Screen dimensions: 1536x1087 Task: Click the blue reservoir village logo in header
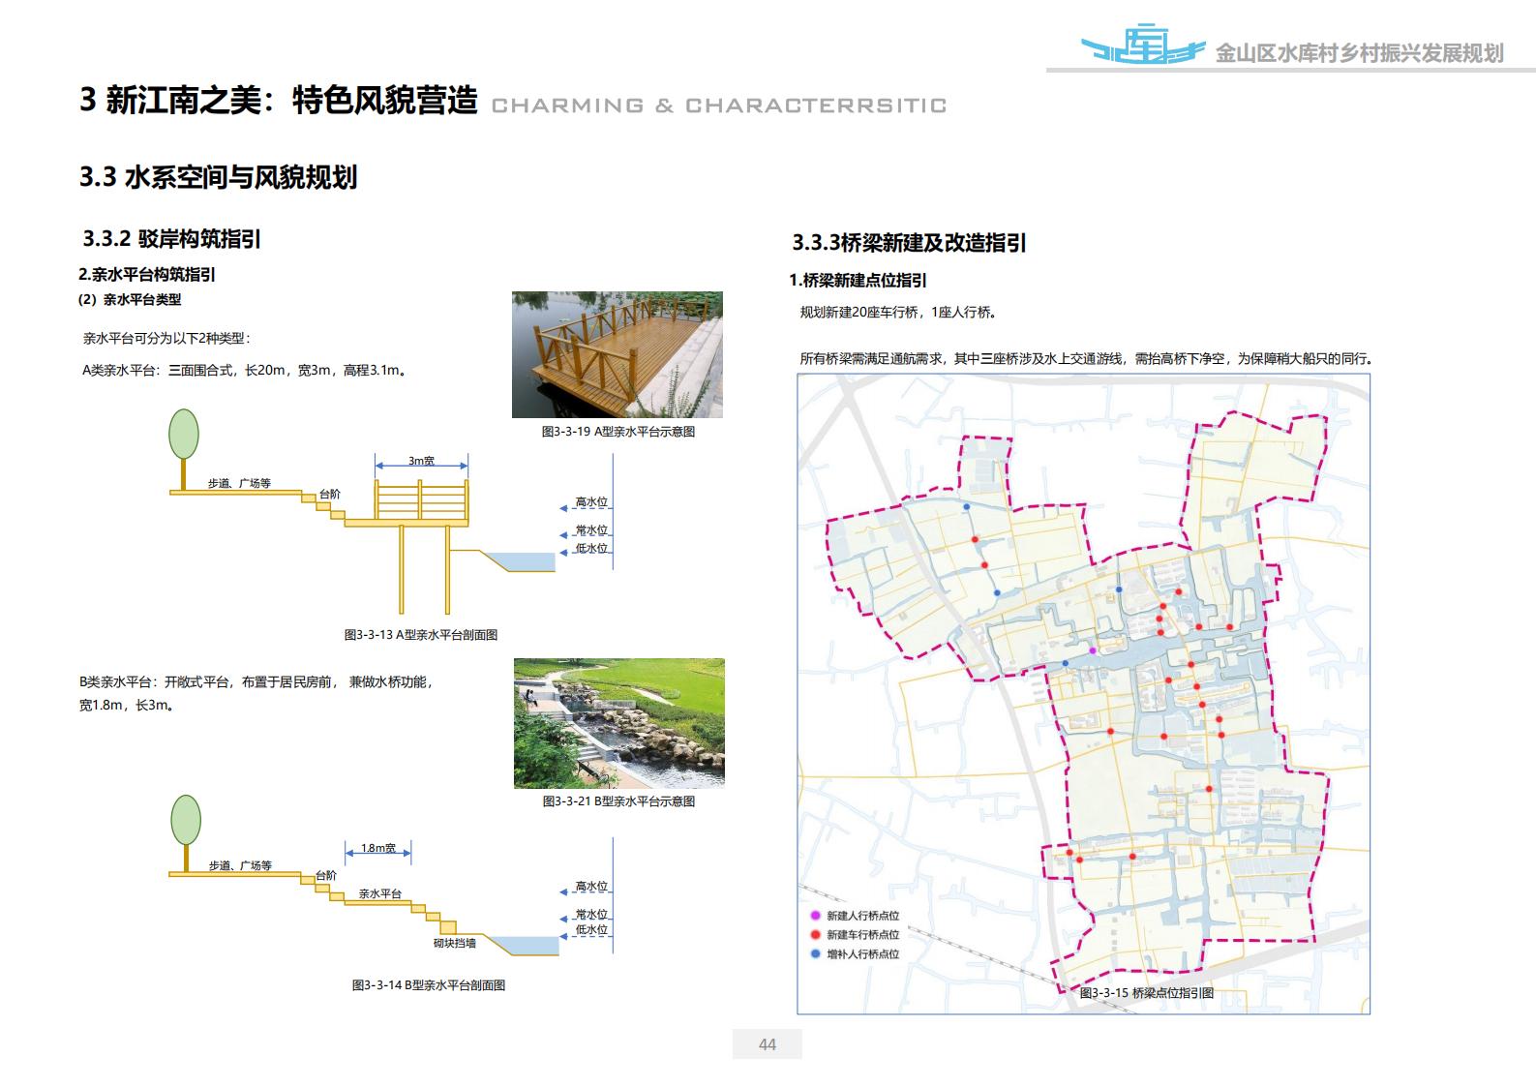click(x=1142, y=45)
